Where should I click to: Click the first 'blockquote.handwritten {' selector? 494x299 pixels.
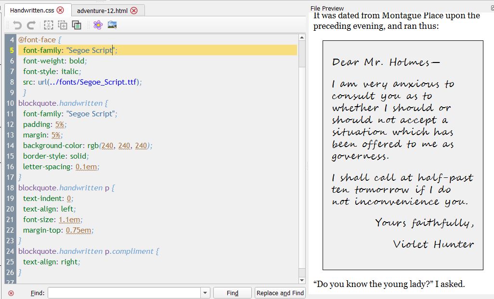[64, 103]
